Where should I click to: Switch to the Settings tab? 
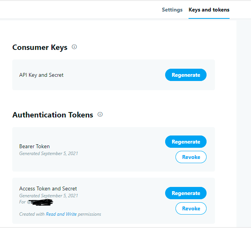click(x=172, y=10)
